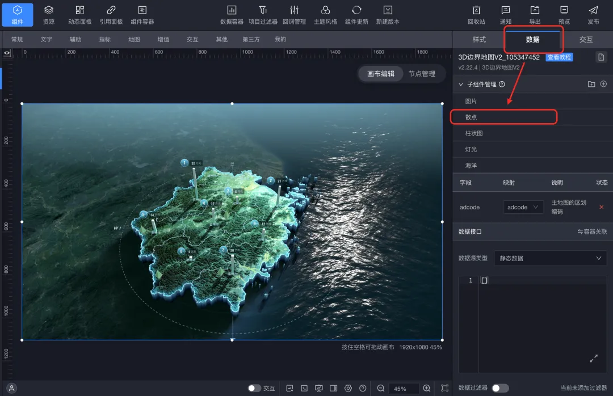The height and width of the screenshot is (396, 613).
Task: Open the 回收站 recycle bin
Action: pos(477,14)
